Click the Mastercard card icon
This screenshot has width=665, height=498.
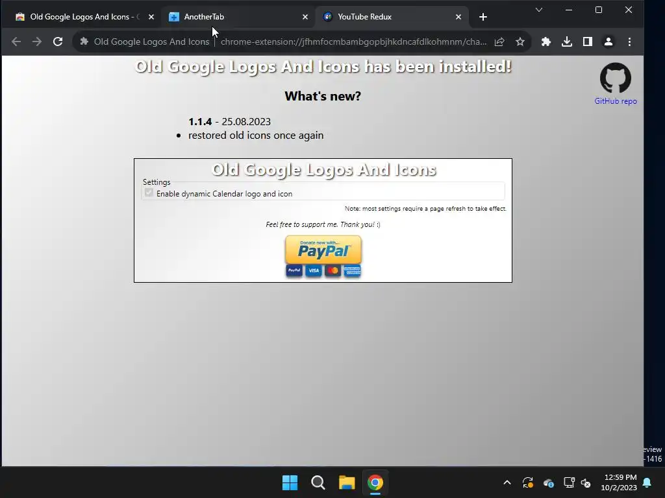tap(333, 270)
